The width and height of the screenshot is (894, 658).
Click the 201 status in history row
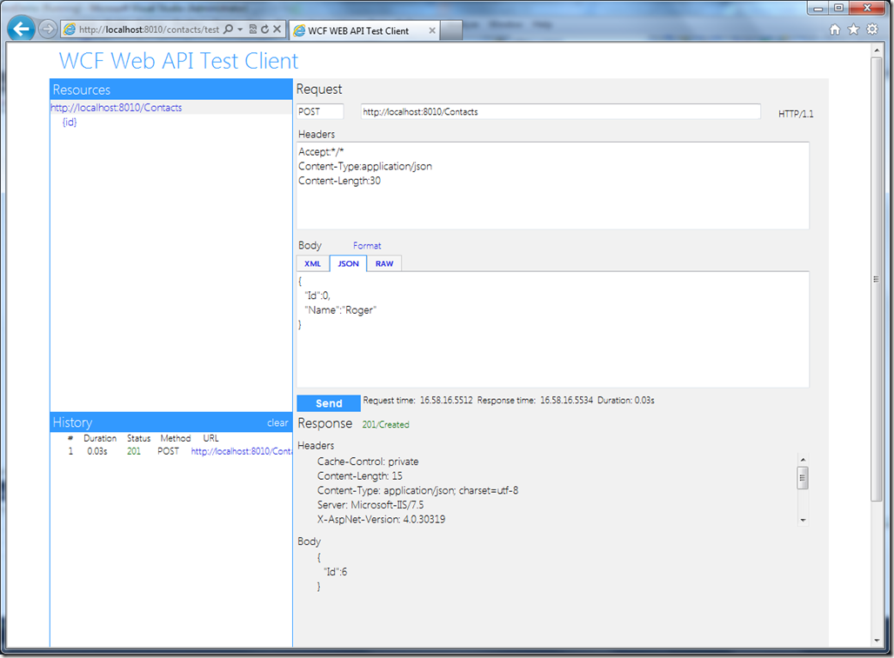pos(134,451)
